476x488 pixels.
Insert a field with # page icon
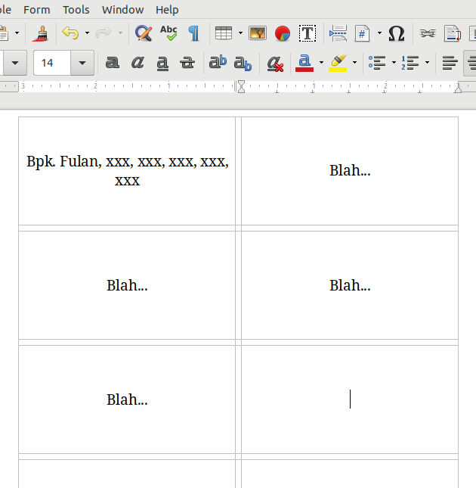(362, 33)
